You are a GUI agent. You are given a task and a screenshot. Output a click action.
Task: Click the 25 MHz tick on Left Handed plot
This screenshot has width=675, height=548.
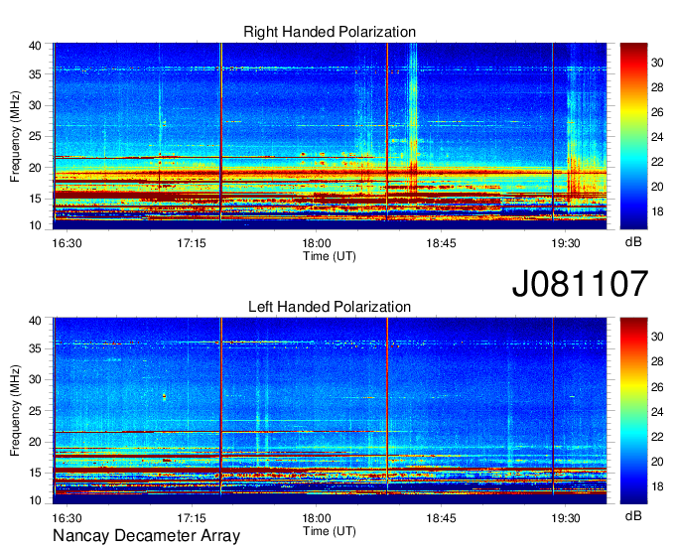pyautogui.click(x=36, y=411)
